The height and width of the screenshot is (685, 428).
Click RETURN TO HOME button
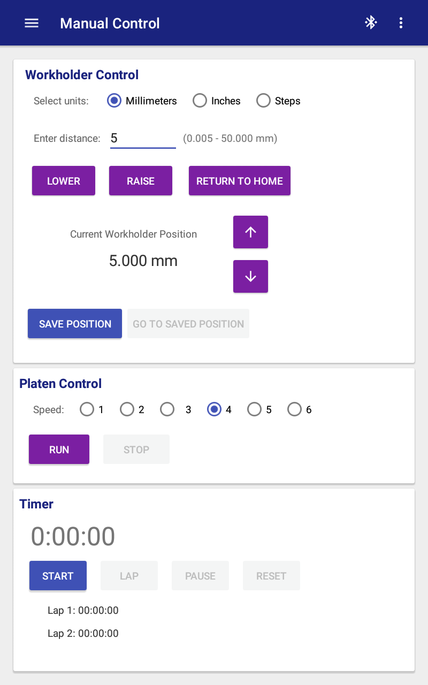coord(240,181)
